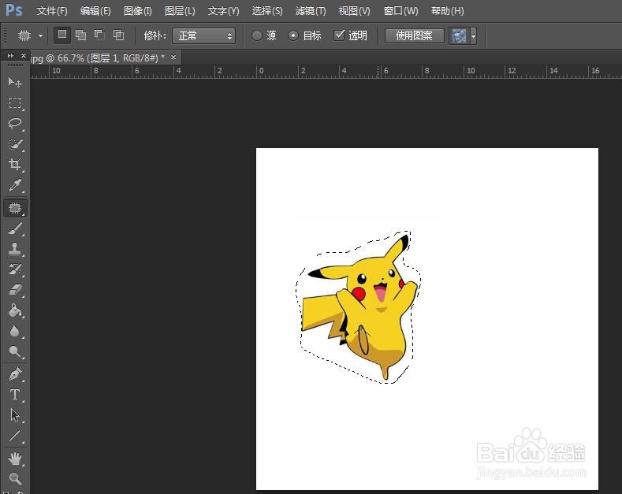
Task: Select the Path Selection tool
Action: pos(15,414)
